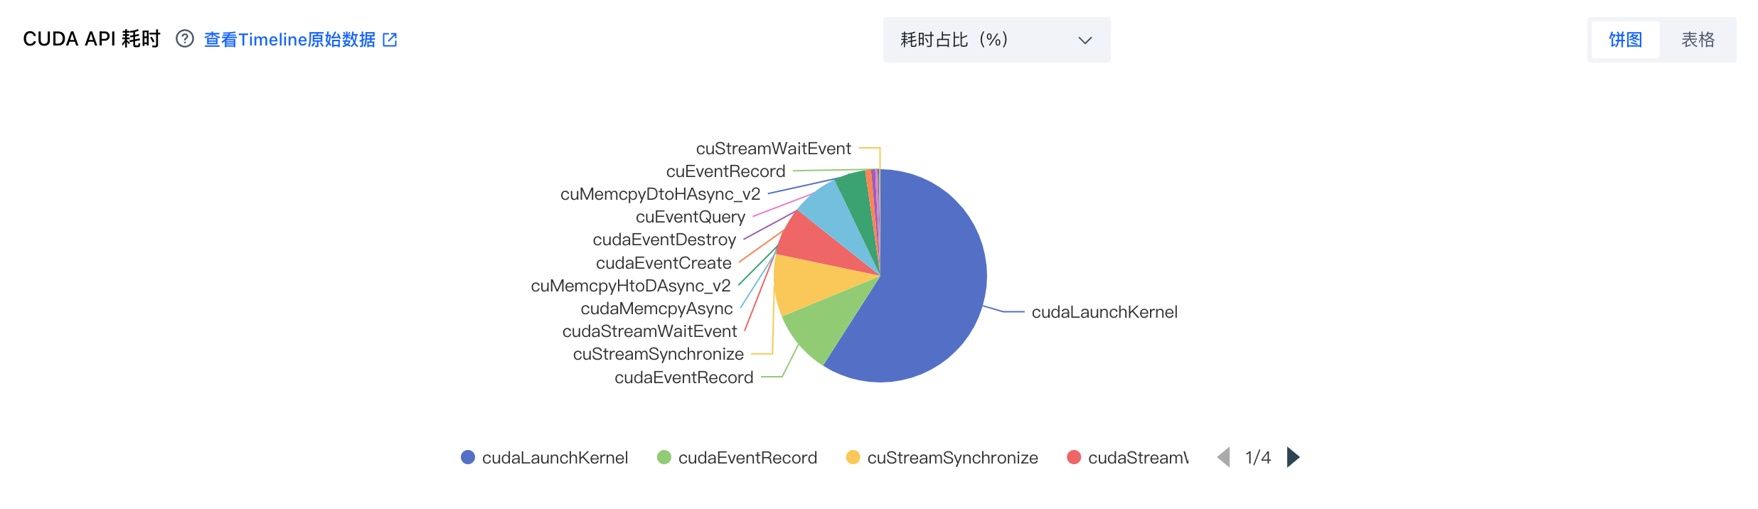Viewport: 1758px width, 509px height.
Task: Click the cuMemcpyHtoDAsync_v2 pie label
Action: (x=631, y=286)
